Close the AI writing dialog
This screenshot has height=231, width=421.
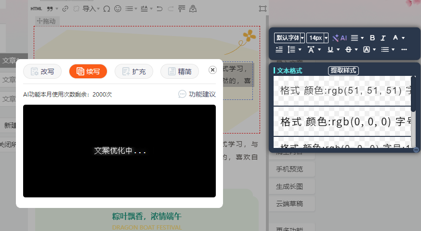click(212, 70)
